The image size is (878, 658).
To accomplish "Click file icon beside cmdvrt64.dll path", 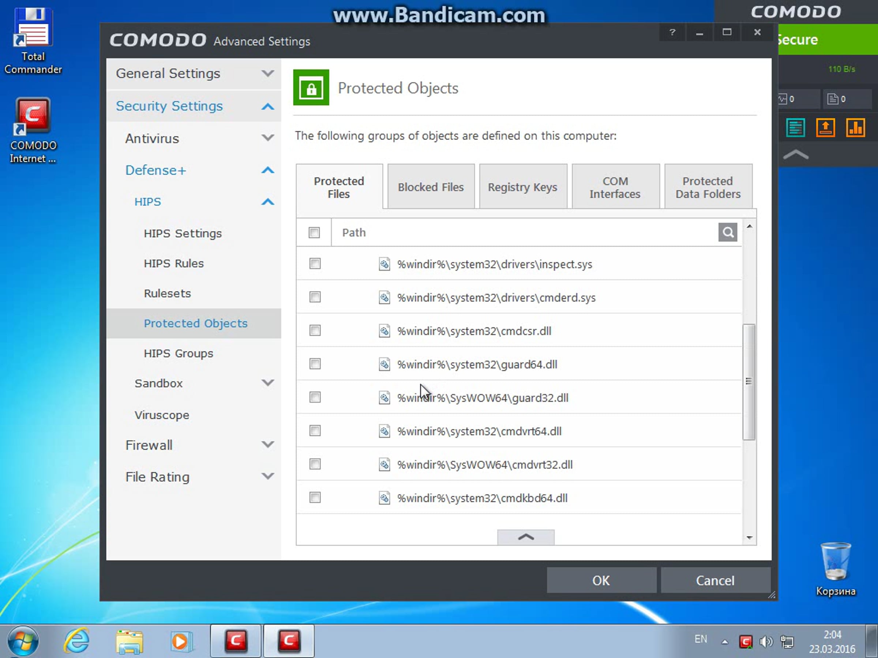I will [x=384, y=431].
